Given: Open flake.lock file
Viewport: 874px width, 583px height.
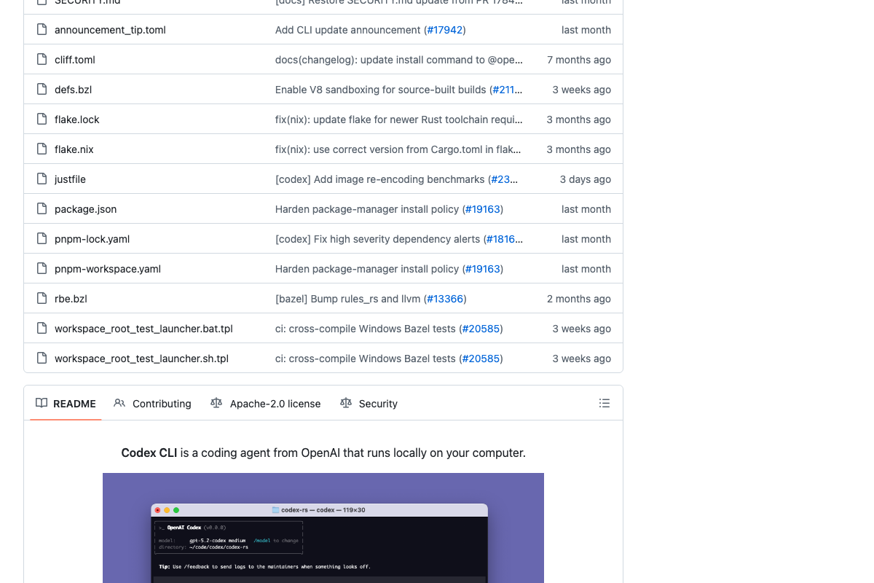Looking at the screenshot, I should click(x=77, y=120).
